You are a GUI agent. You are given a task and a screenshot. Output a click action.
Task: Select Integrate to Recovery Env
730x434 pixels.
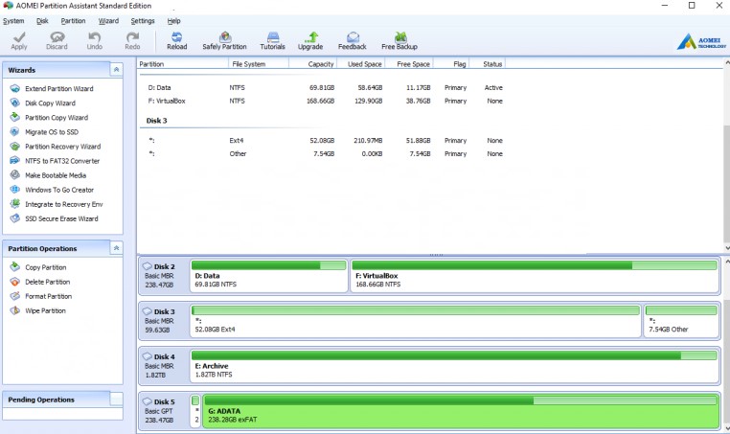point(64,204)
